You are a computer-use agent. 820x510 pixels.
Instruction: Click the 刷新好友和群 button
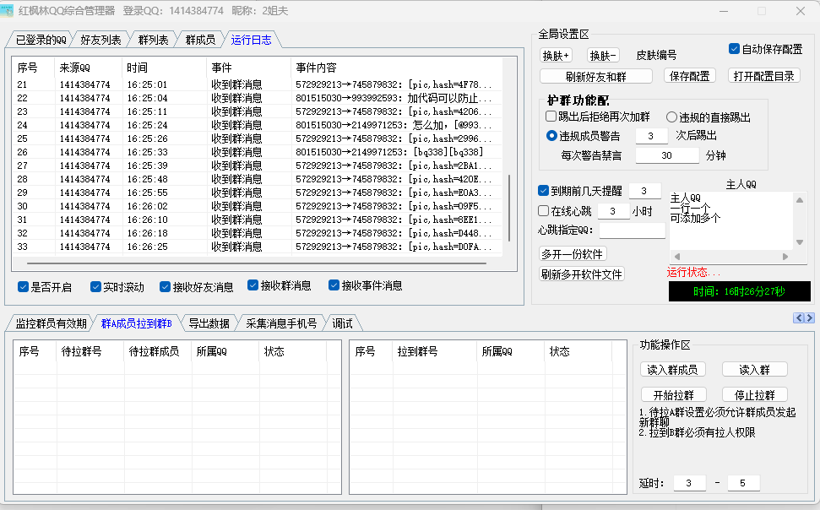coord(596,76)
